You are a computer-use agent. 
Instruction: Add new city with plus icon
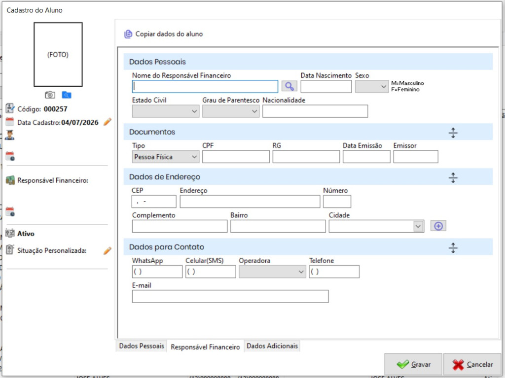(x=438, y=226)
